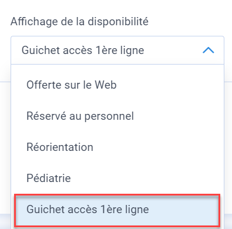232x229 pixels.
Task: Switch availability display to 'Réorientation'
Action: (x=117, y=147)
